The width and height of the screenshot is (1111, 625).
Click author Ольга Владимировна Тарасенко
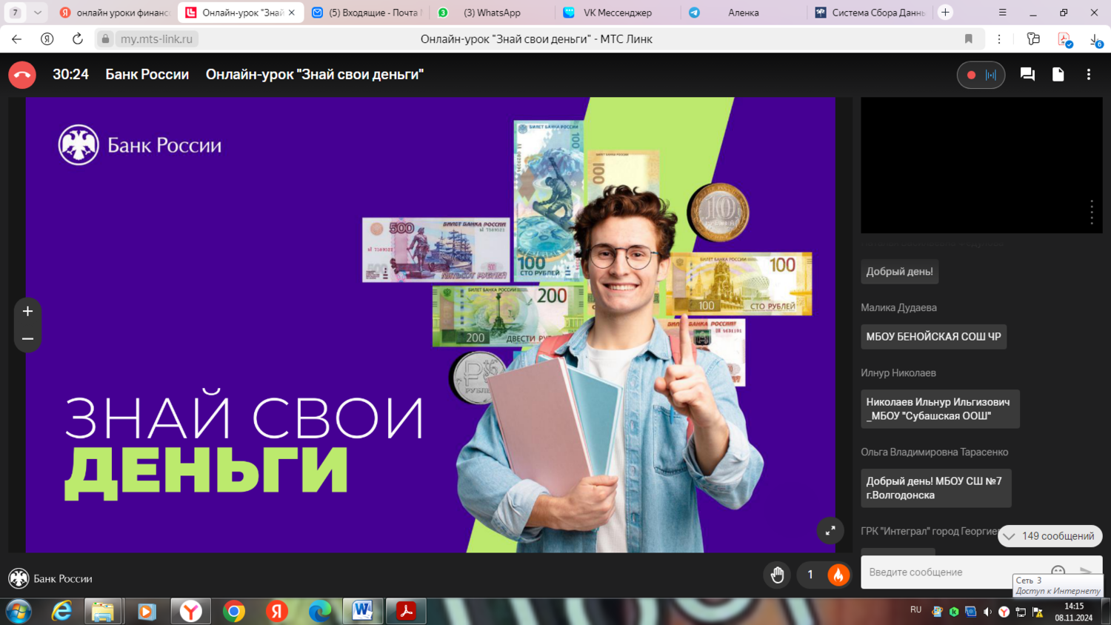coord(934,452)
